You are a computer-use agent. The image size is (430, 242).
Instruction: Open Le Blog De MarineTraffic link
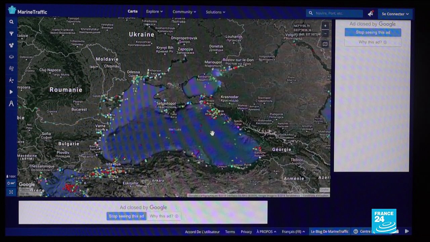[x=330, y=231]
